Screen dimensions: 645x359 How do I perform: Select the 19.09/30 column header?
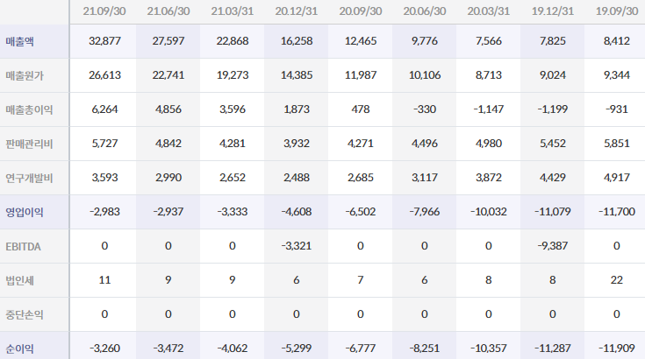click(617, 11)
